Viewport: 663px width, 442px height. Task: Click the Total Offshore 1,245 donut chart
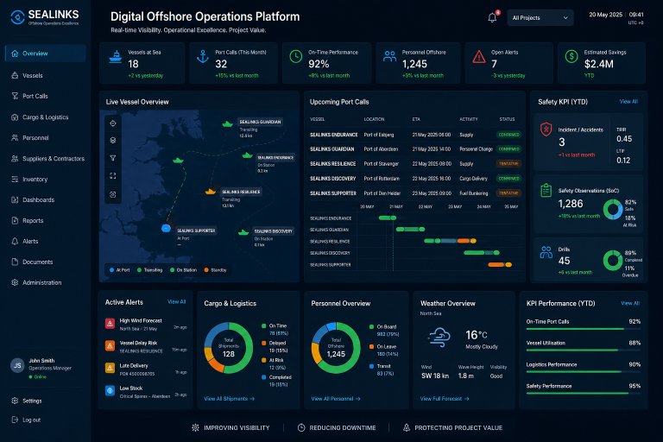336,348
